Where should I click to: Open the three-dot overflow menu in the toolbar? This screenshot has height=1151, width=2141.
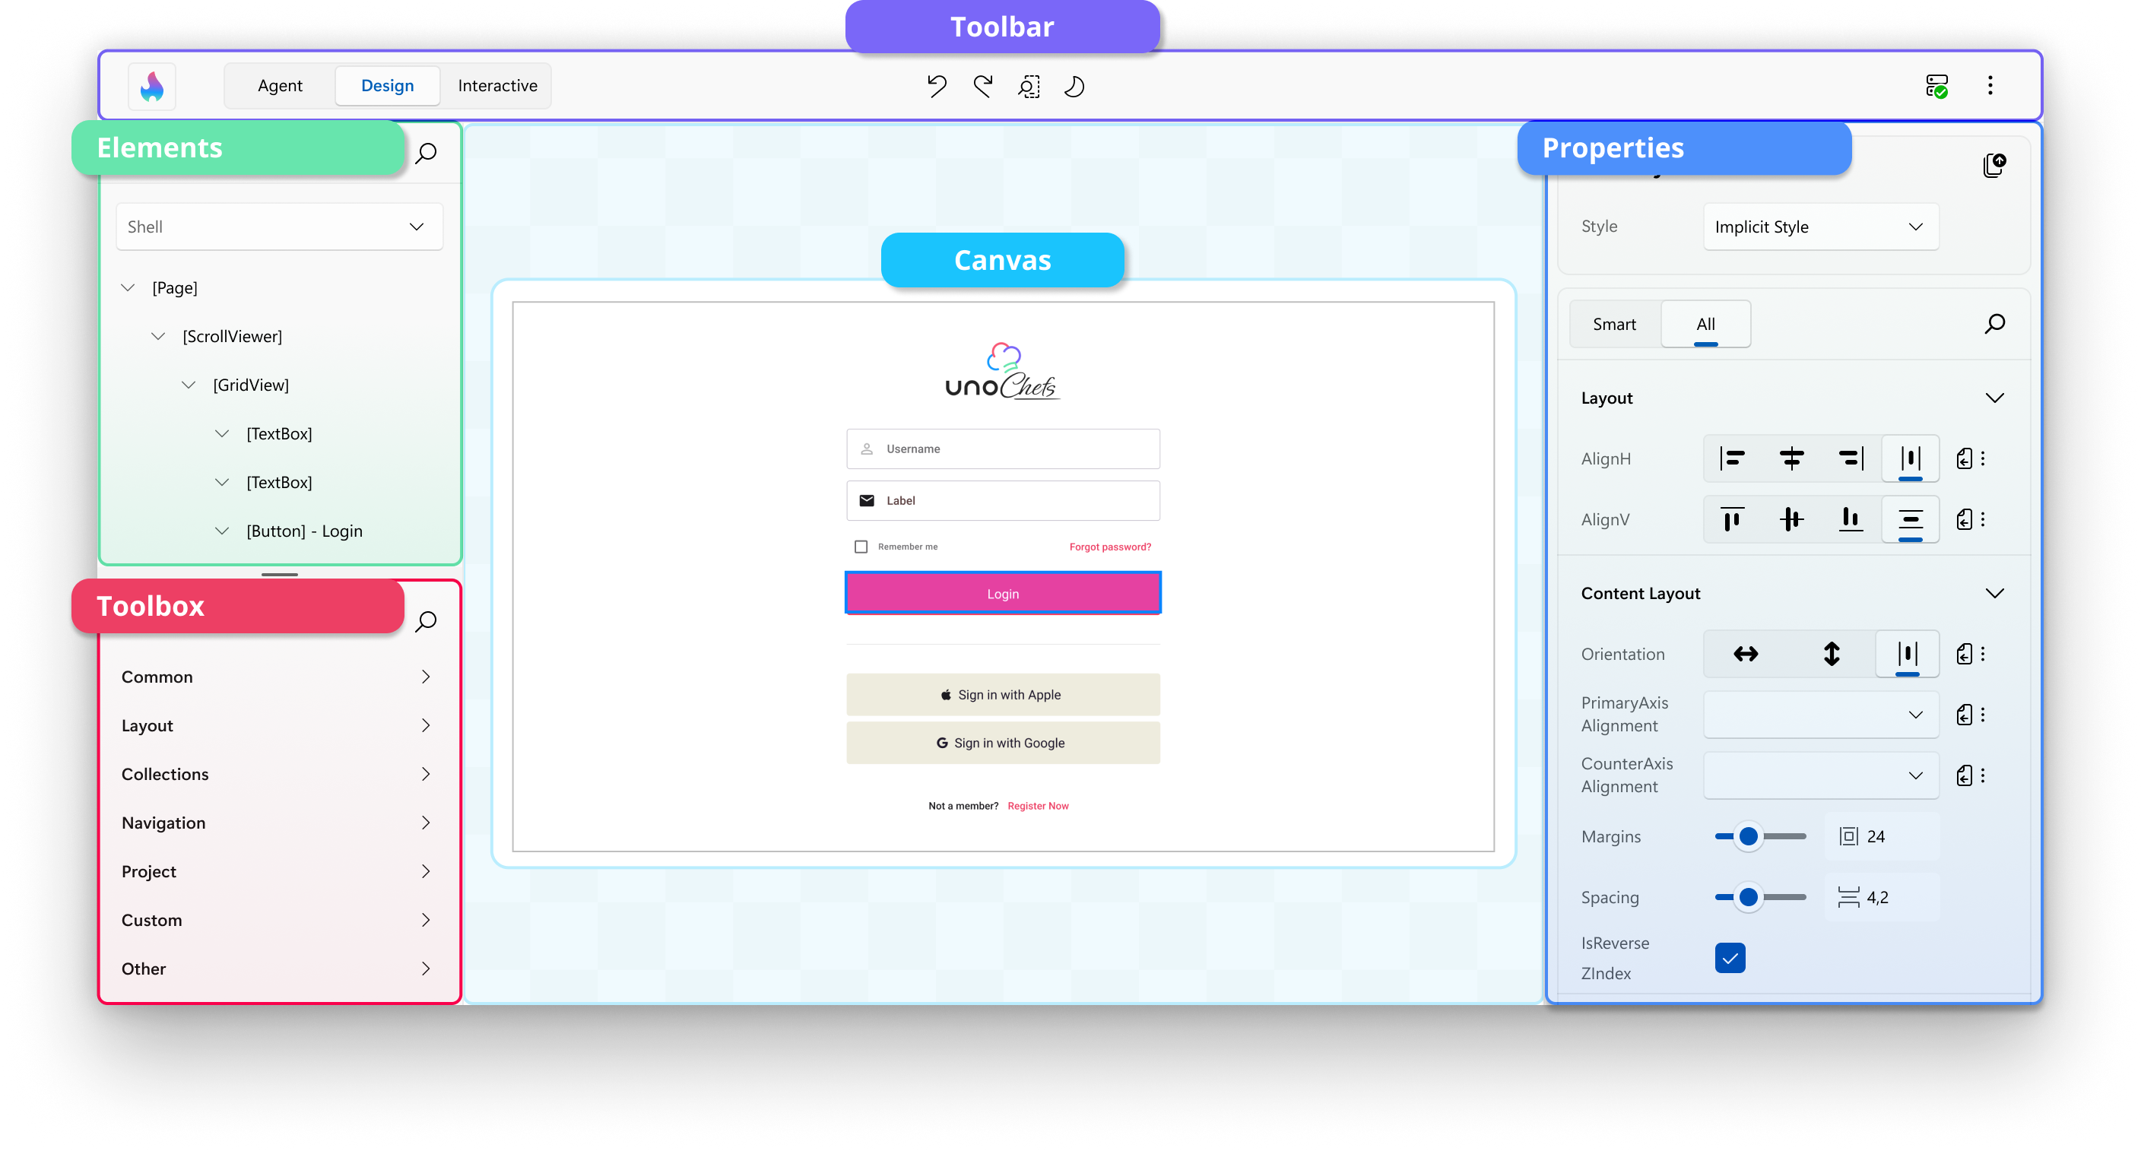[1990, 86]
